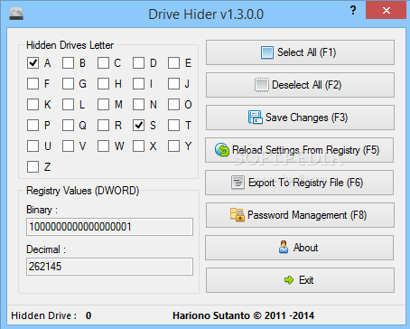Select the H drive checkbox
410x329 pixels.
click(x=103, y=83)
